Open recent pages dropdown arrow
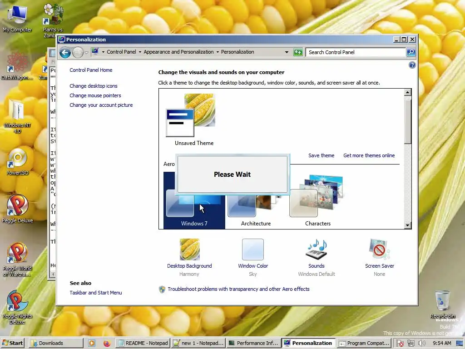The height and width of the screenshot is (349, 465). pos(86,53)
